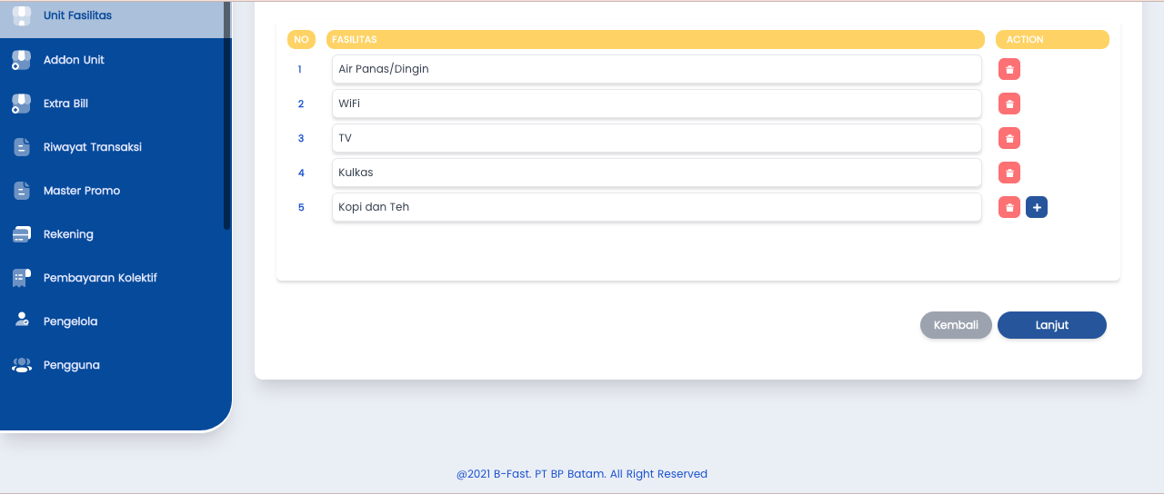Remove the TV facility entry

click(1009, 138)
